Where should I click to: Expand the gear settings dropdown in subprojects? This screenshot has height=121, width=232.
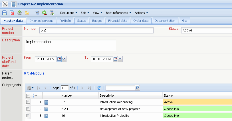coord(30,88)
